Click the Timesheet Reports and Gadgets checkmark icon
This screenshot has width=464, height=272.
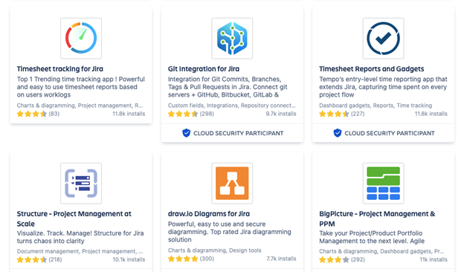pos(383,39)
